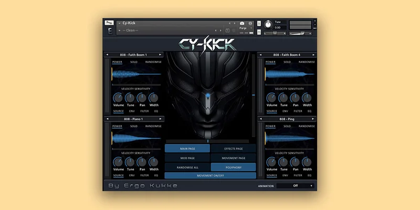The width and height of the screenshot is (420, 210).
Task: Switch to EFFECTS PAGE
Action: pyautogui.click(x=233, y=149)
